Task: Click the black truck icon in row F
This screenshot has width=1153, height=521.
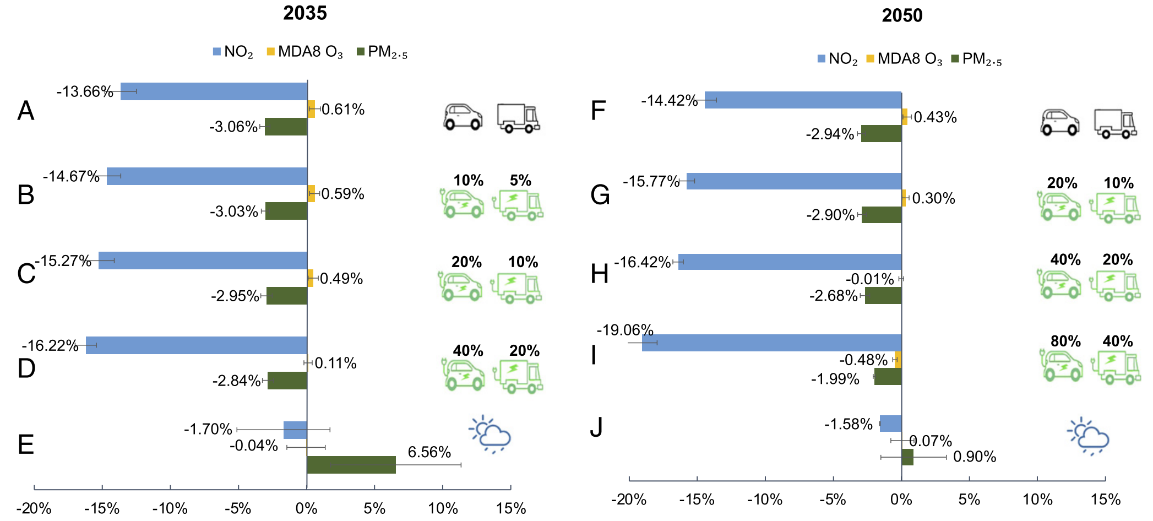Action: (x=1115, y=123)
